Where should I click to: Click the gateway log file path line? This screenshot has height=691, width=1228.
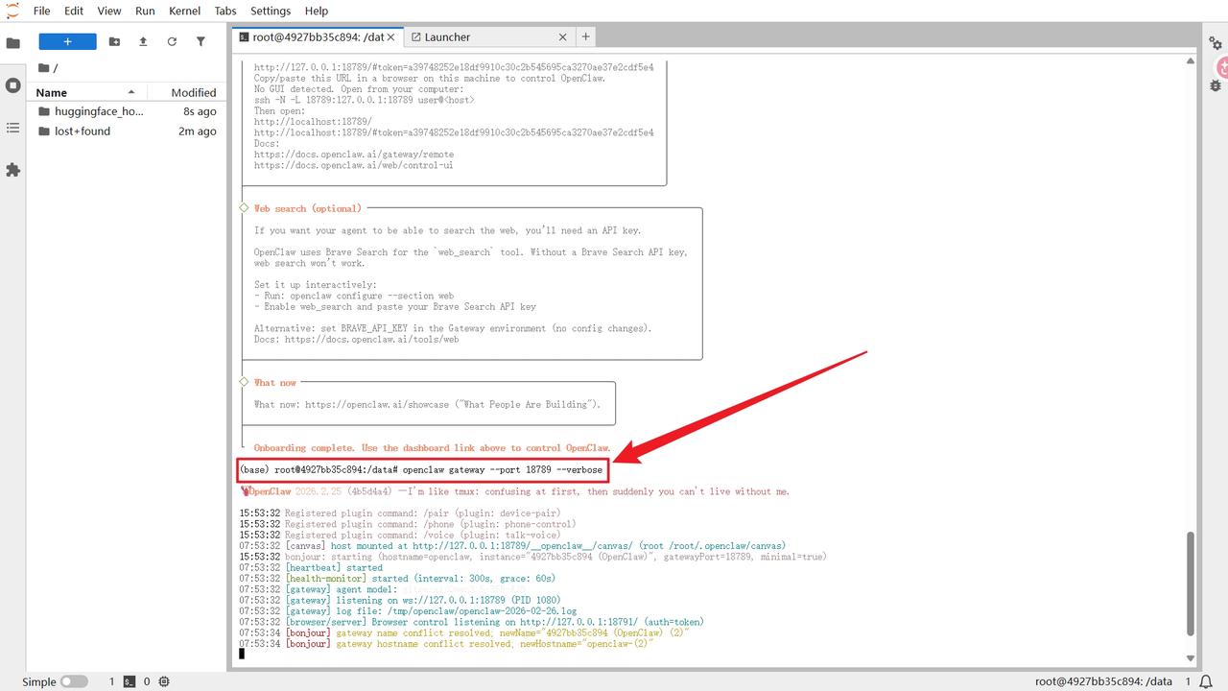click(408, 610)
